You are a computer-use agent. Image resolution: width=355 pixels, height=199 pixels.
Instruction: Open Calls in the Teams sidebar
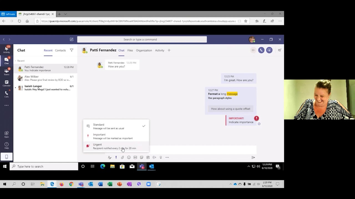(x=6, y=94)
